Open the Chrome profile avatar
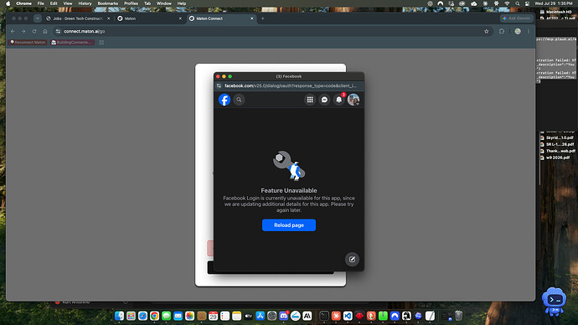The width and height of the screenshot is (578, 325). pos(518,31)
